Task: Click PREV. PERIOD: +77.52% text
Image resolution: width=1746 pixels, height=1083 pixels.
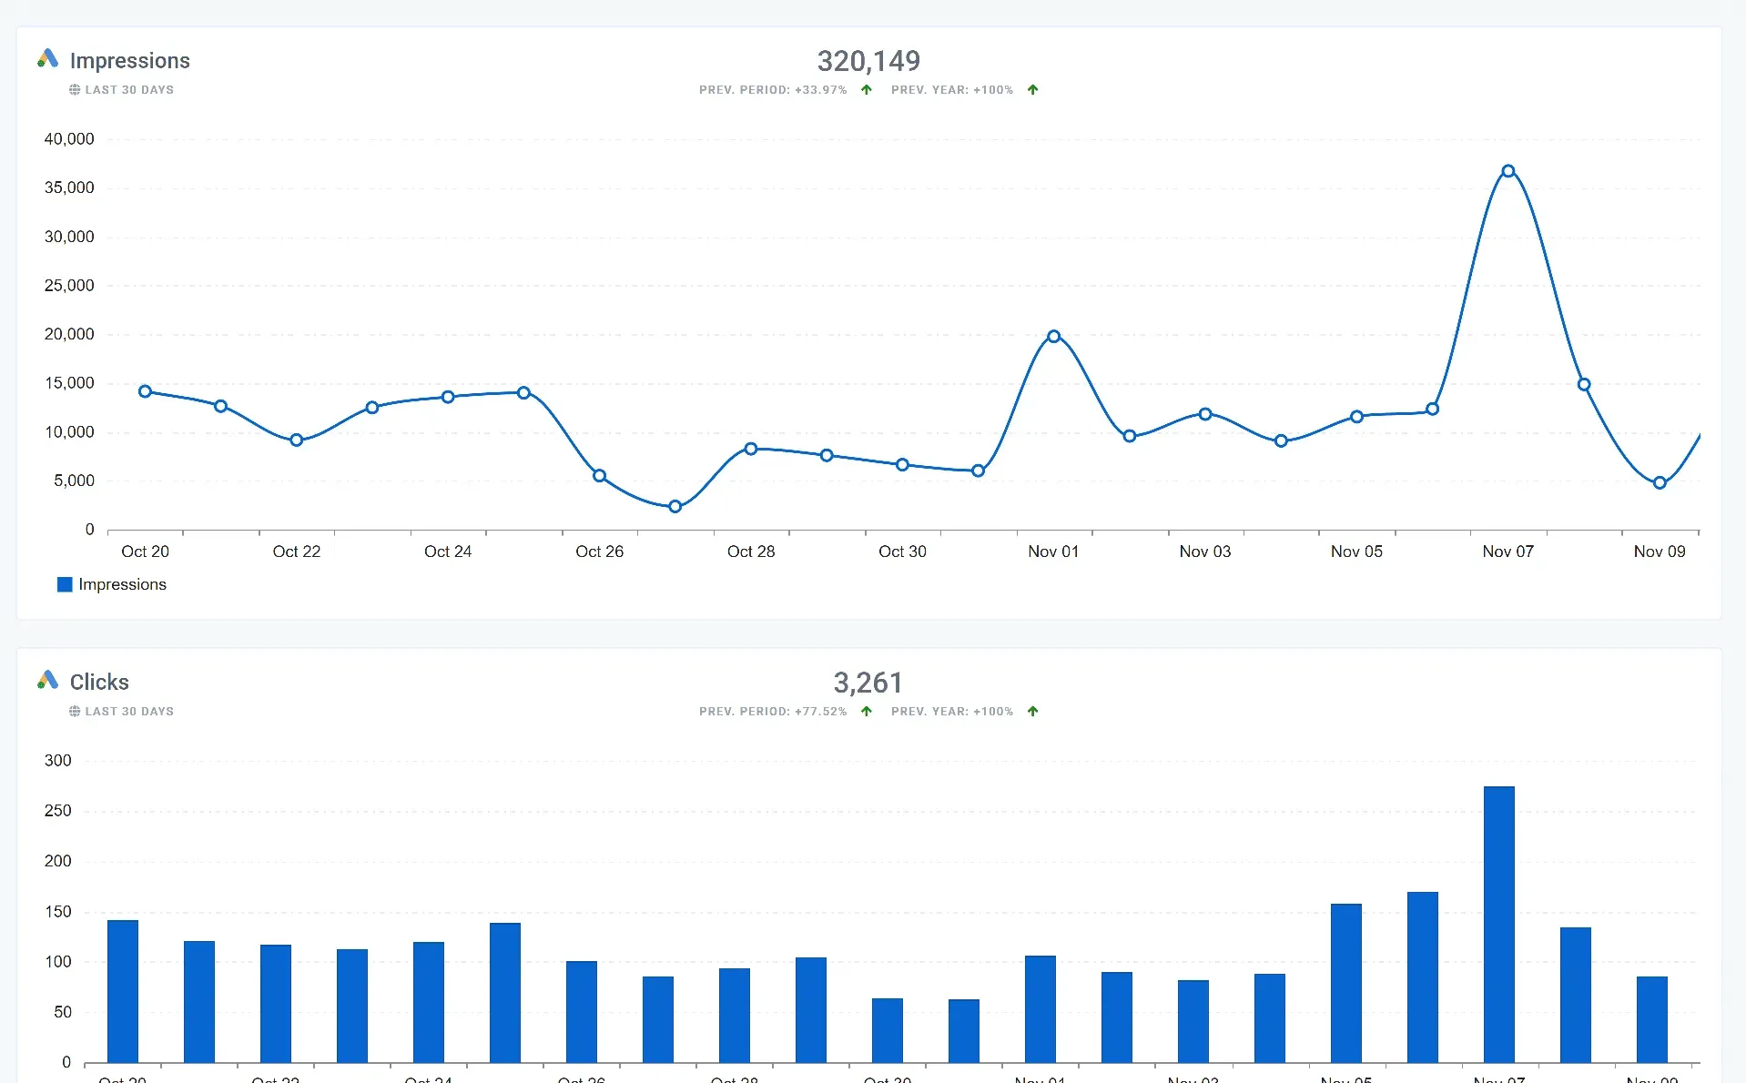Action: tap(773, 712)
